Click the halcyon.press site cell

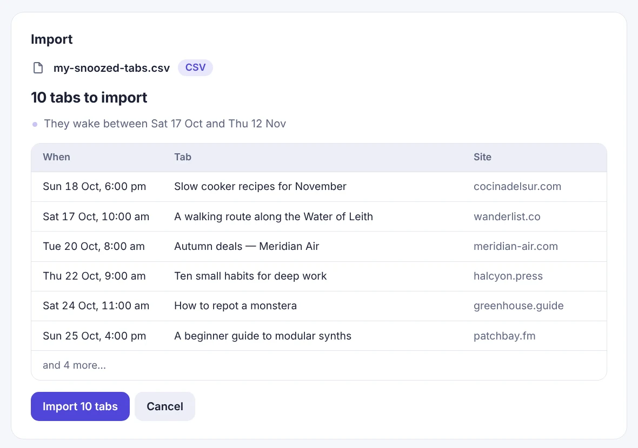508,276
